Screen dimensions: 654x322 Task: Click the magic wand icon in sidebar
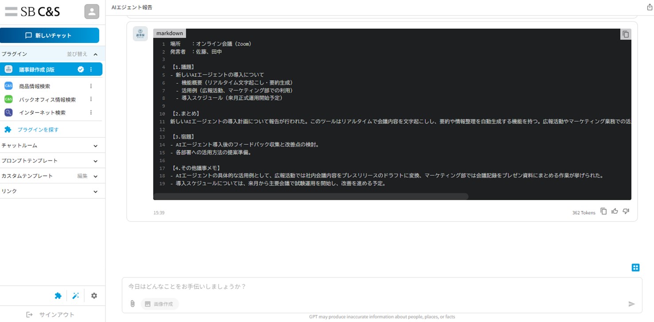point(76,296)
